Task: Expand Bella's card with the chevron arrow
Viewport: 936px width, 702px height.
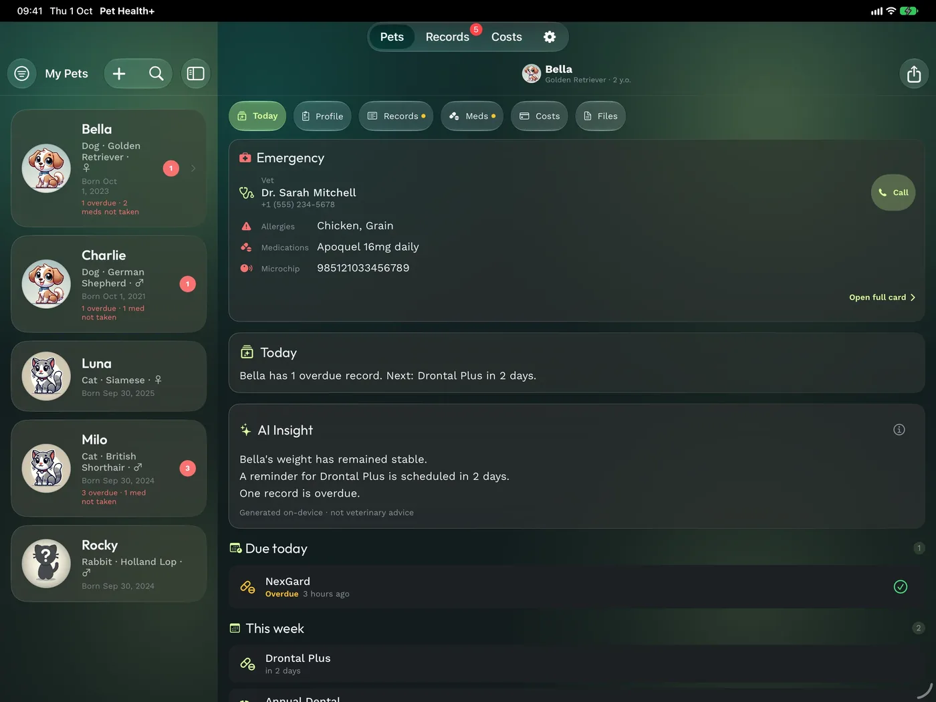Action: [193, 168]
